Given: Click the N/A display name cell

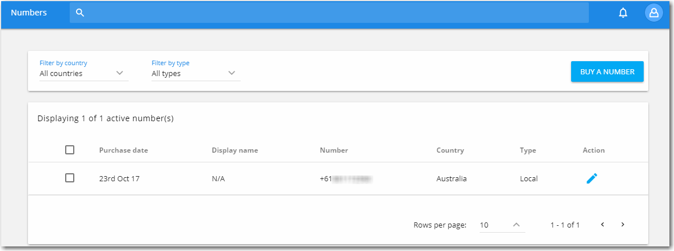Looking at the screenshot, I should 218,179.
